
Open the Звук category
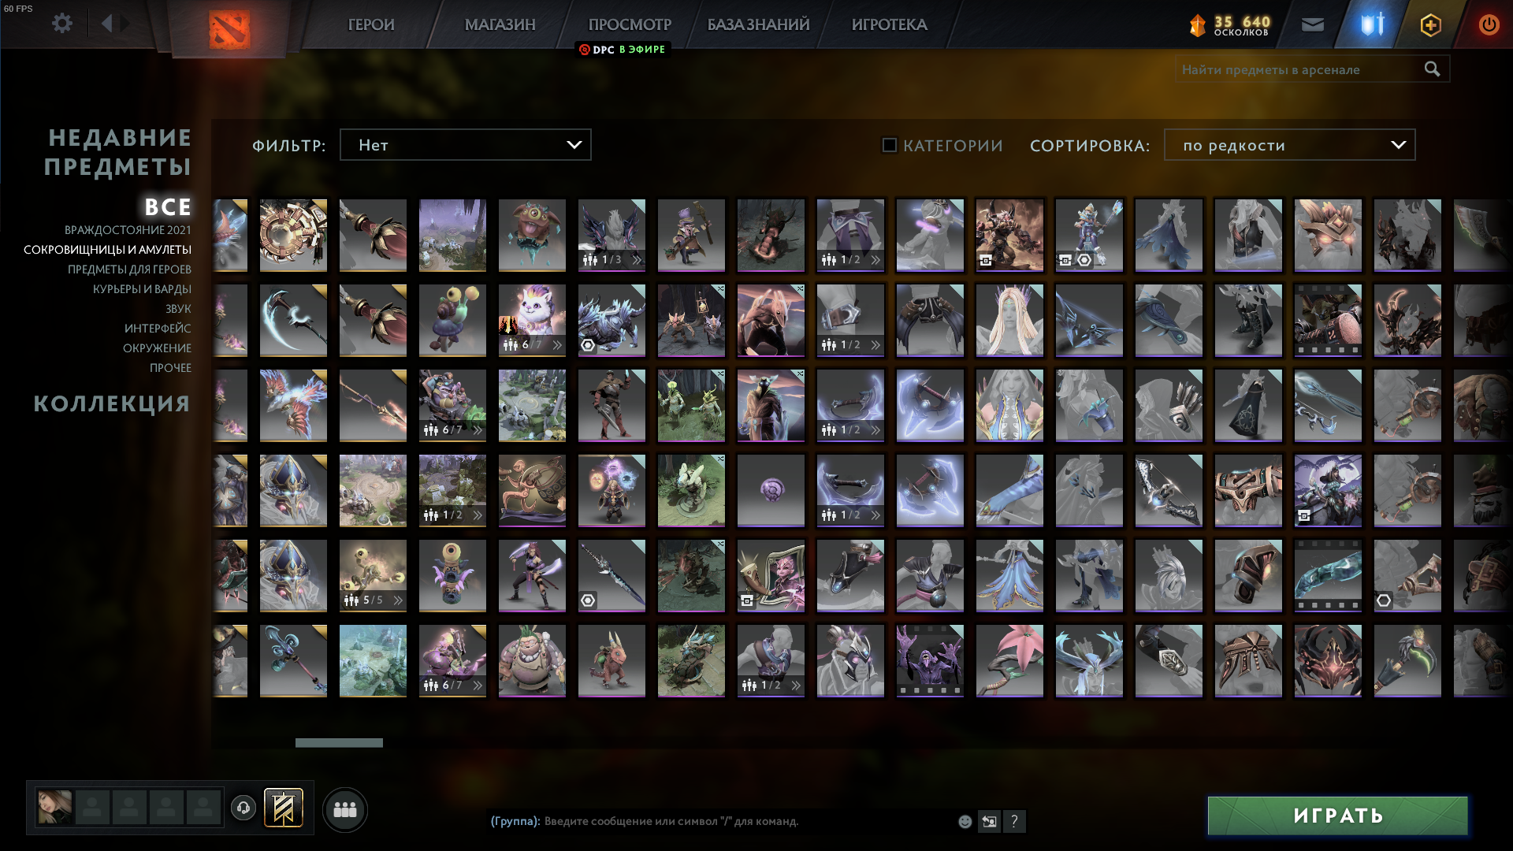[x=178, y=309]
